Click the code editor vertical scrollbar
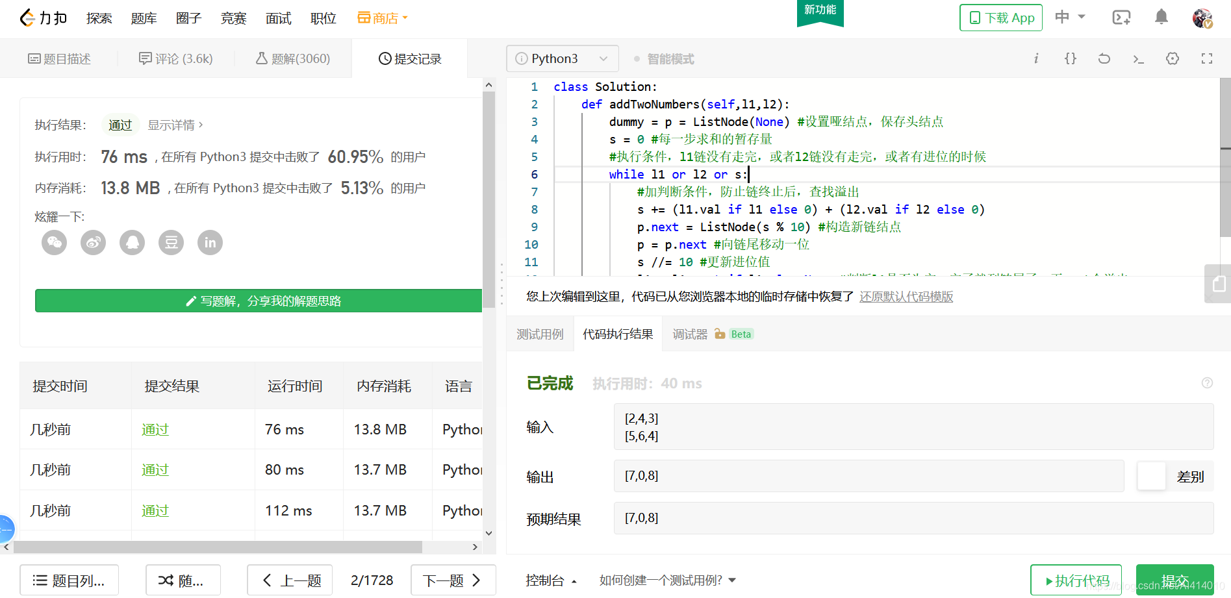1231x598 pixels. point(1225,156)
